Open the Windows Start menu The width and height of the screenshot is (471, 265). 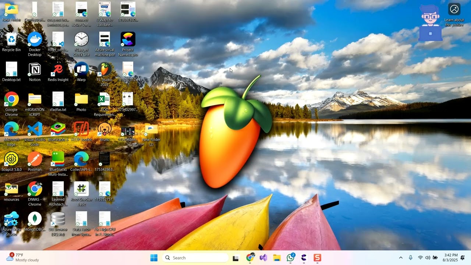pyautogui.click(x=154, y=258)
